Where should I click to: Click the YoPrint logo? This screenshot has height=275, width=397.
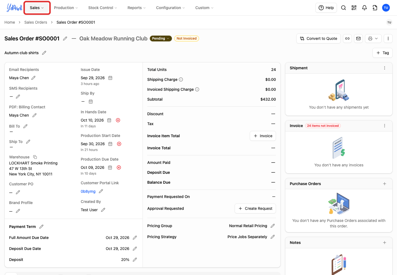tap(14, 8)
